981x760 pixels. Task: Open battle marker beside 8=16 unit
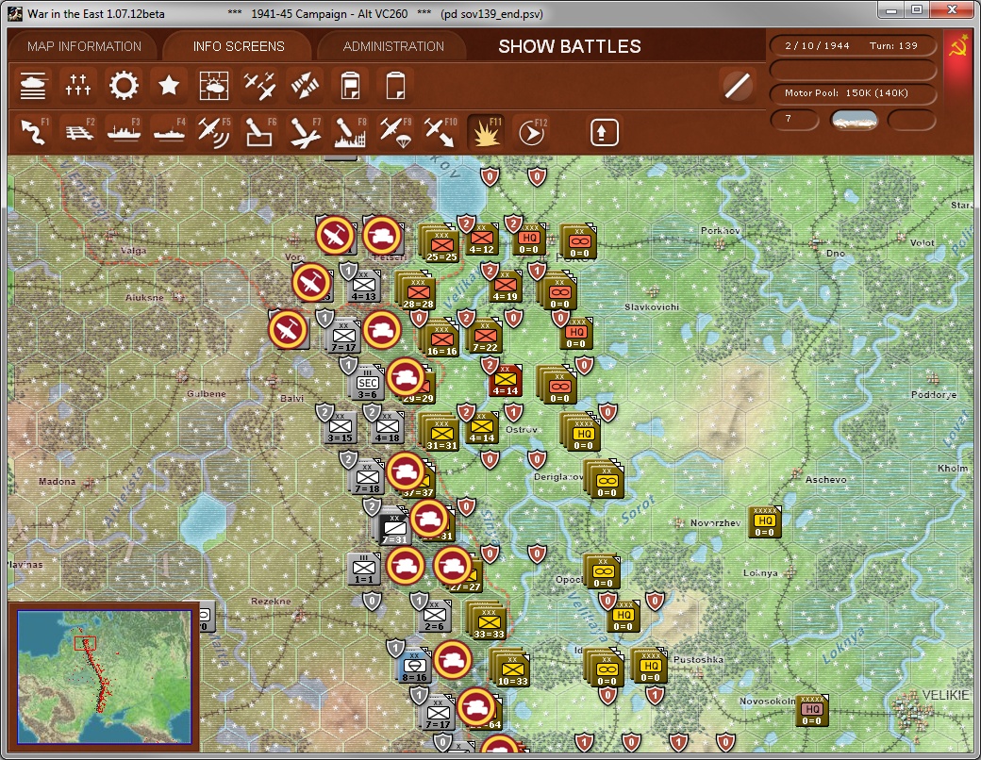[453, 660]
